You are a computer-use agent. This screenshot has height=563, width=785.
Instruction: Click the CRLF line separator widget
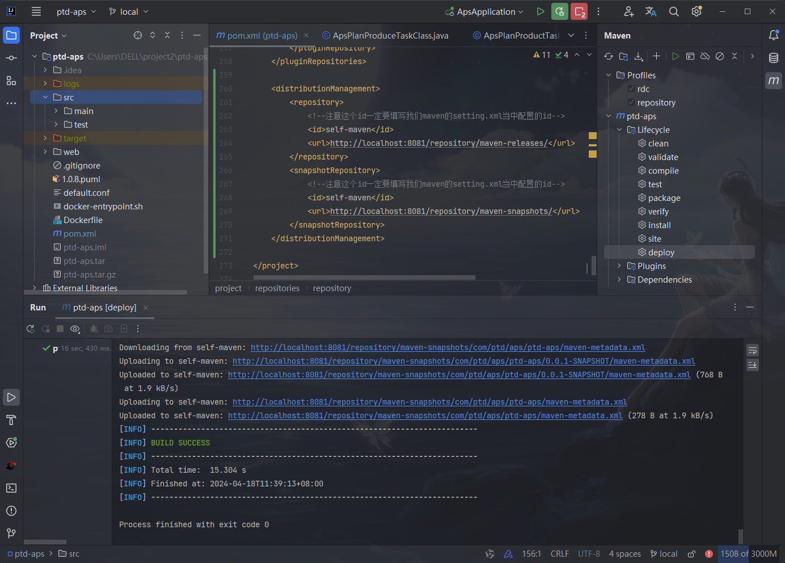click(x=559, y=554)
